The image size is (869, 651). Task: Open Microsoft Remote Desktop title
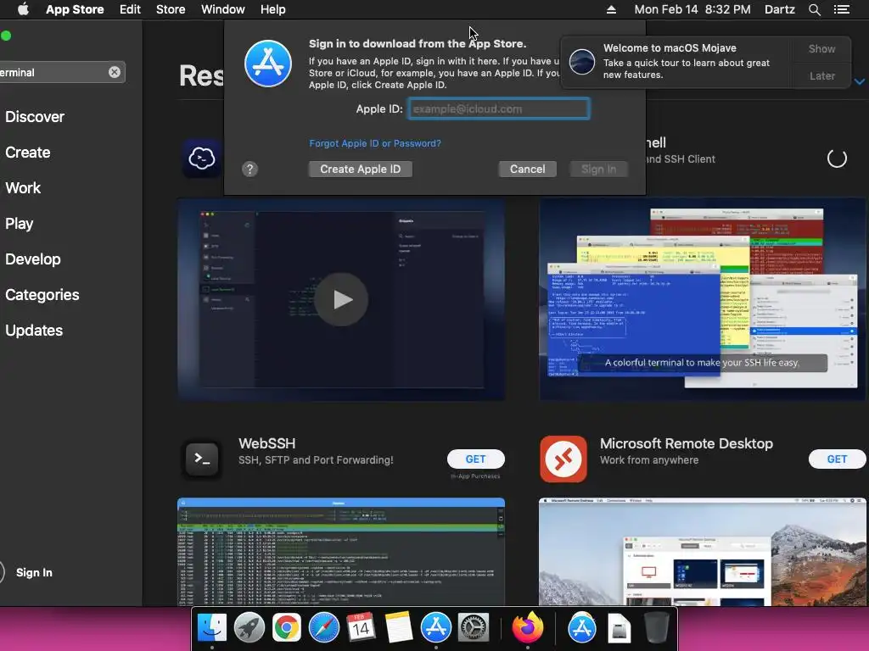pos(686,443)
